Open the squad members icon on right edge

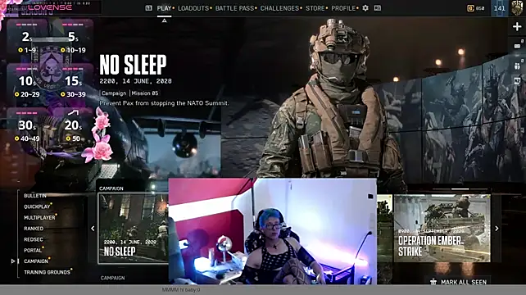517,66
